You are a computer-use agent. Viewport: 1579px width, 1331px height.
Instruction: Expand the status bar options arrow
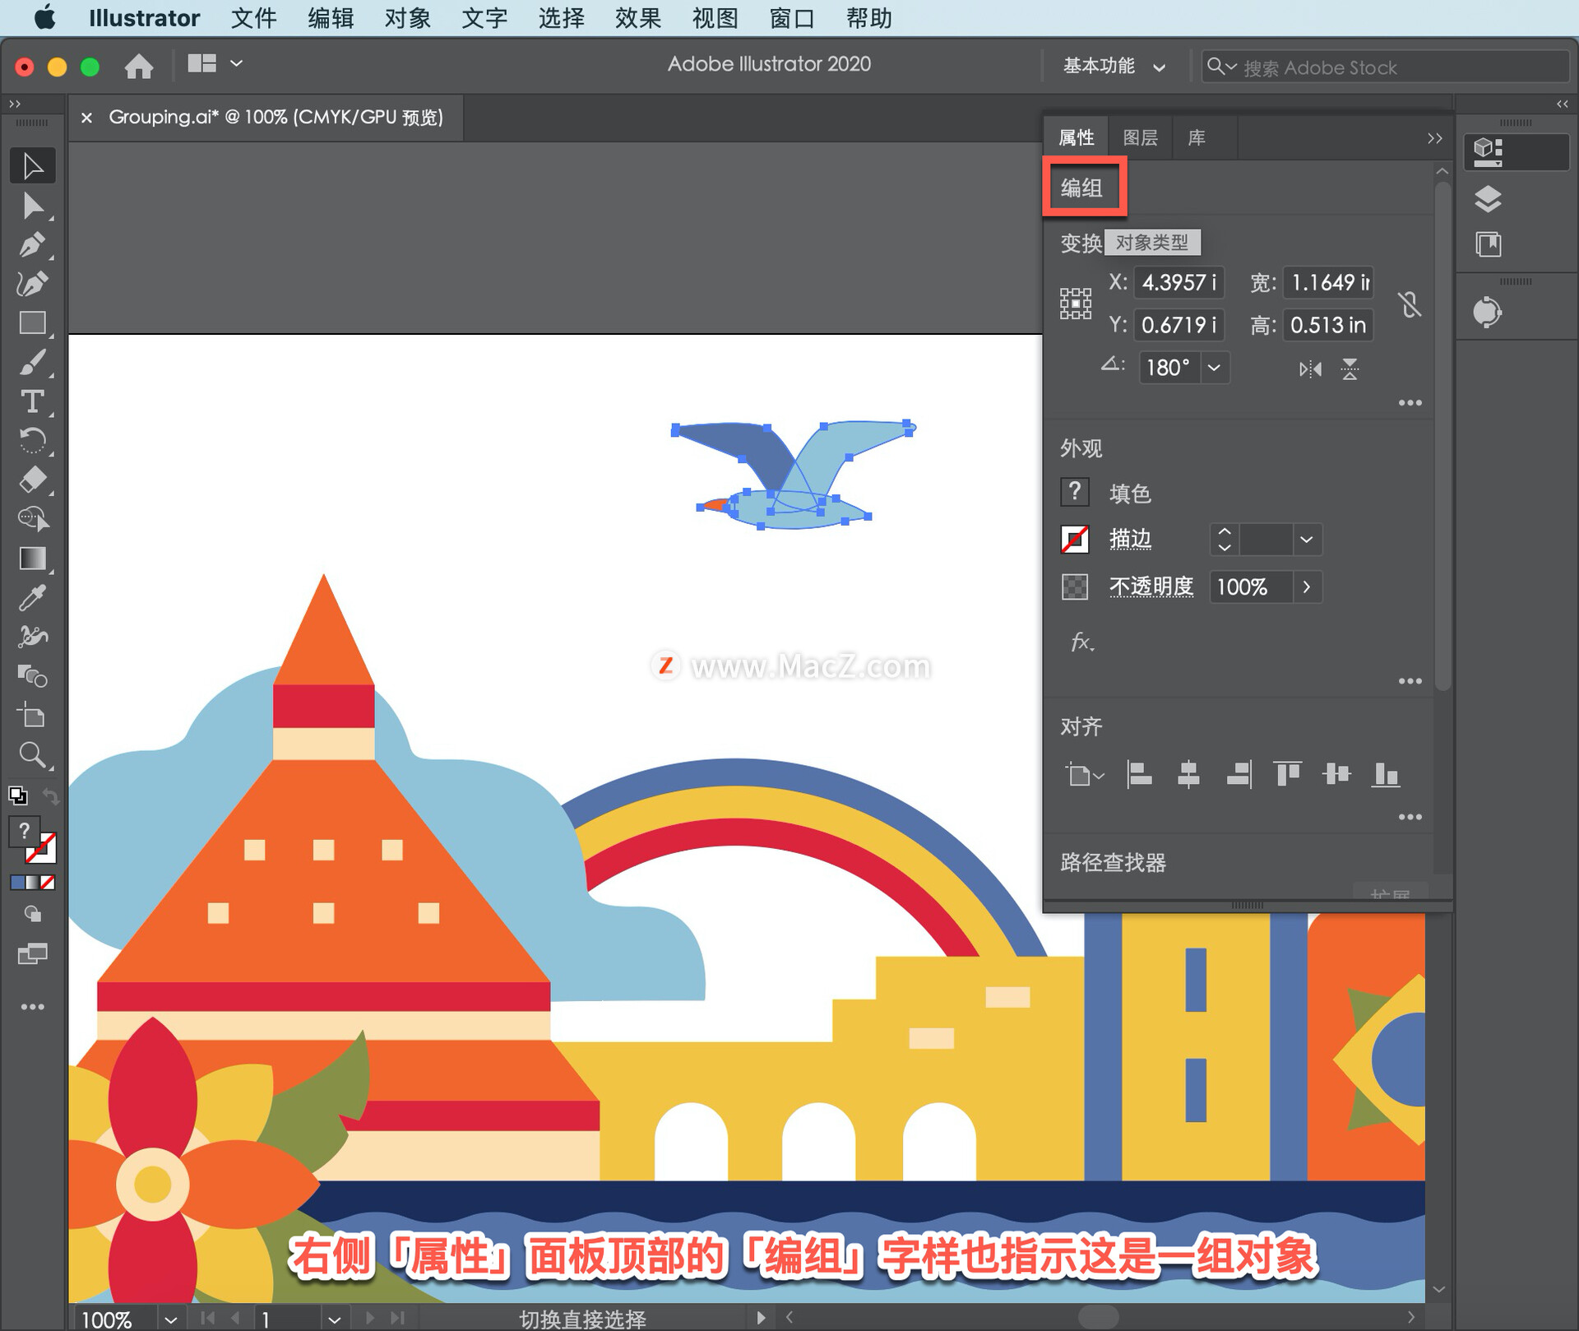click(761, 1318)
